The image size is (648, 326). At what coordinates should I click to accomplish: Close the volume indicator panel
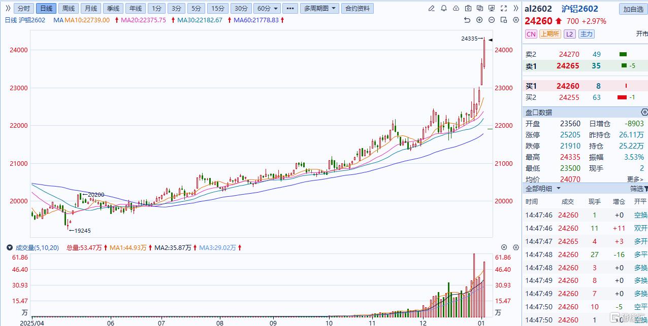[x=504, y=247]
